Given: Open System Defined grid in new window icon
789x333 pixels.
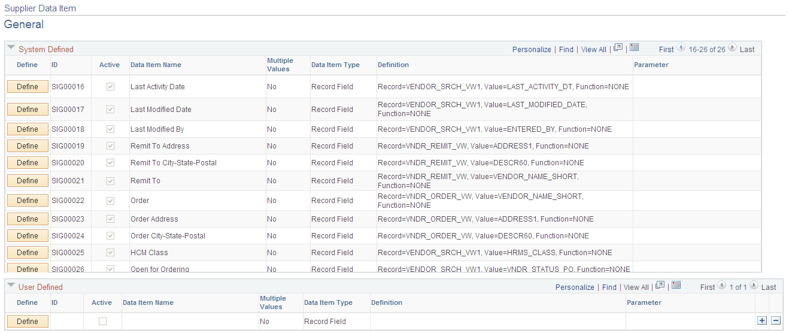Looking at the screenshot, I should point(618,48).
